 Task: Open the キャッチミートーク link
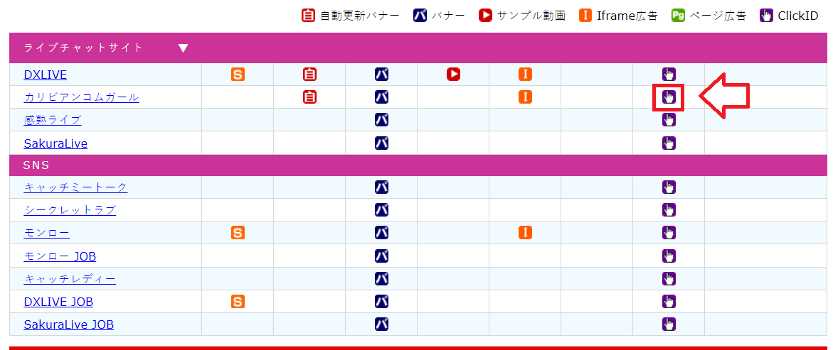(x=75, y=187)
